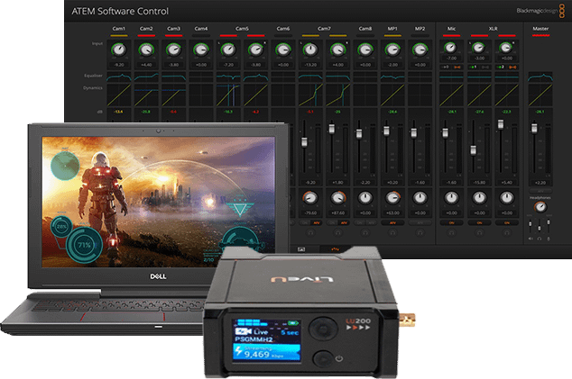
Task: Click the arrow 0 delay icon on Mic
Action: click(x=446, y=67)
